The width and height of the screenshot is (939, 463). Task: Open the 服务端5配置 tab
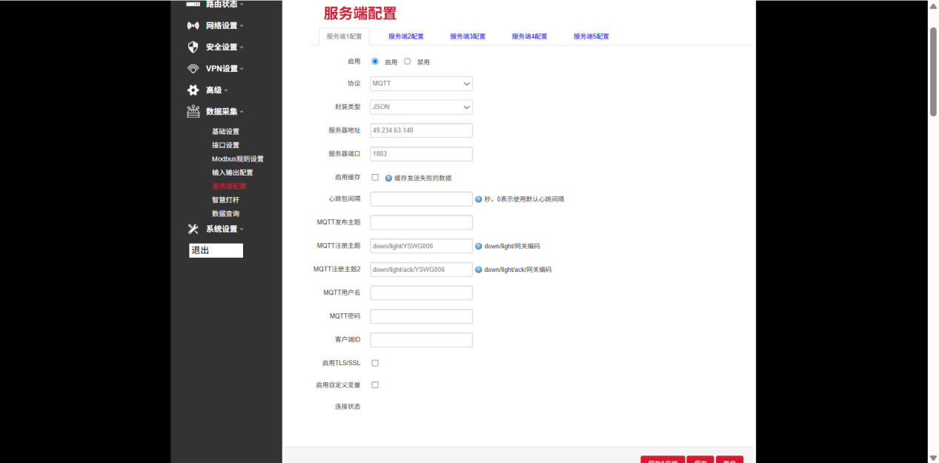(x=591, y=36)
